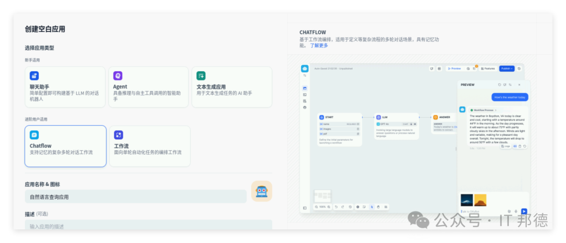Click the 选择应用类型 label

coord(39,48)
